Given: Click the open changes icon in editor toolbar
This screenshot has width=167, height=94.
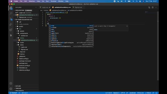Looking at the screenshot, I should click(x=149, y=7).
